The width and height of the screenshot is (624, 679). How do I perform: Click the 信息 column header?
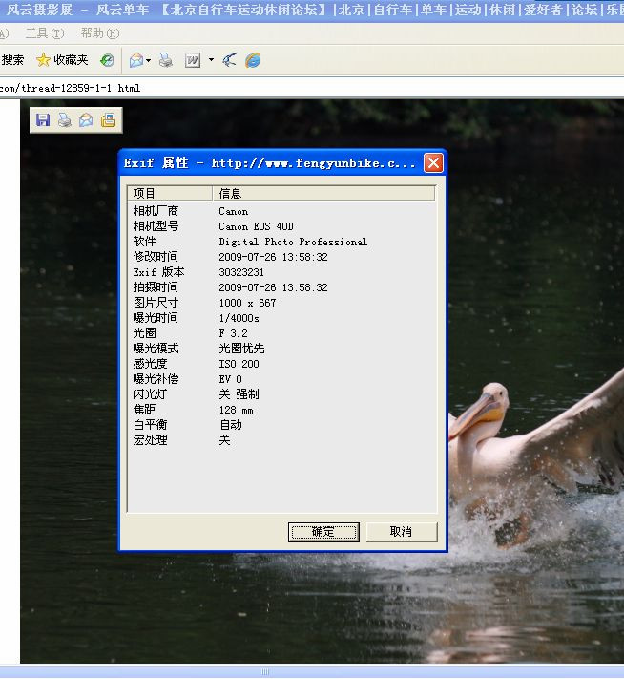pos(323,193)
